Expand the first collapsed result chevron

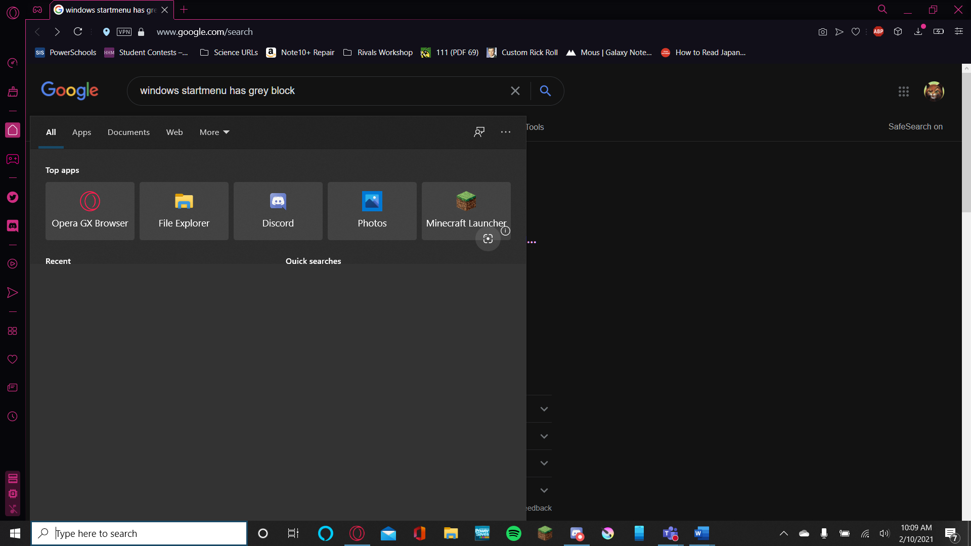point(544,409)
